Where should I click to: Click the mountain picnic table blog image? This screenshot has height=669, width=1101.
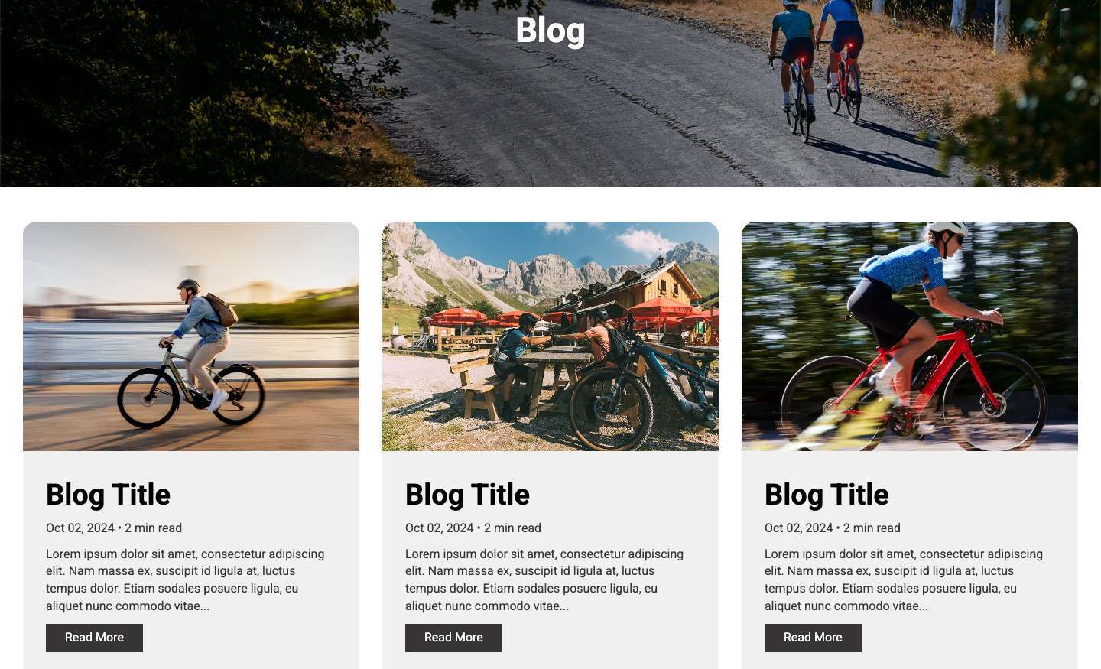550,336
